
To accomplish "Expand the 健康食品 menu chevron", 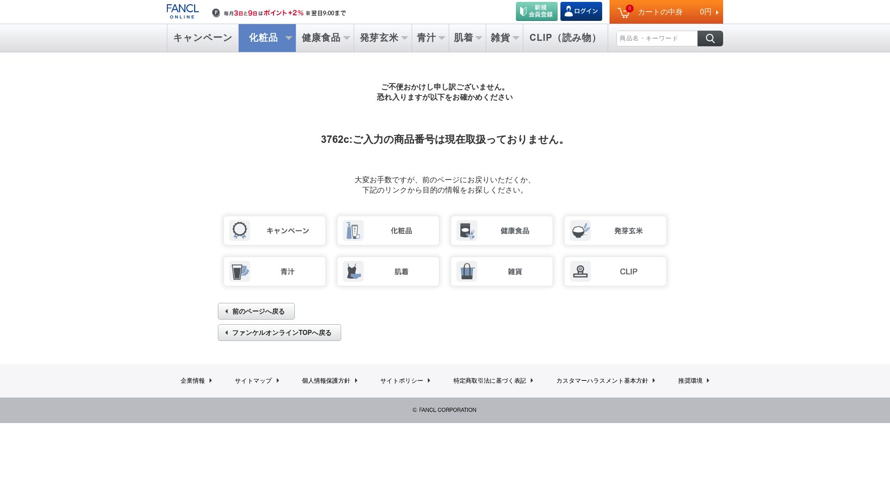I will pos(348,39).
